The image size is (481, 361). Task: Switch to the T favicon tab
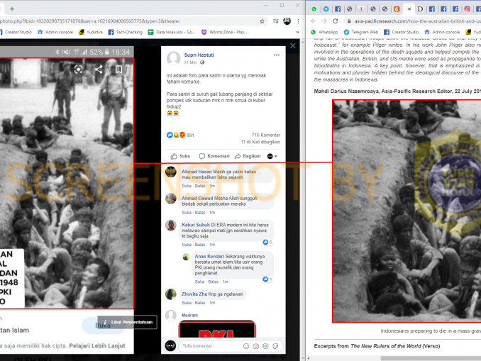tap(361, 9)
